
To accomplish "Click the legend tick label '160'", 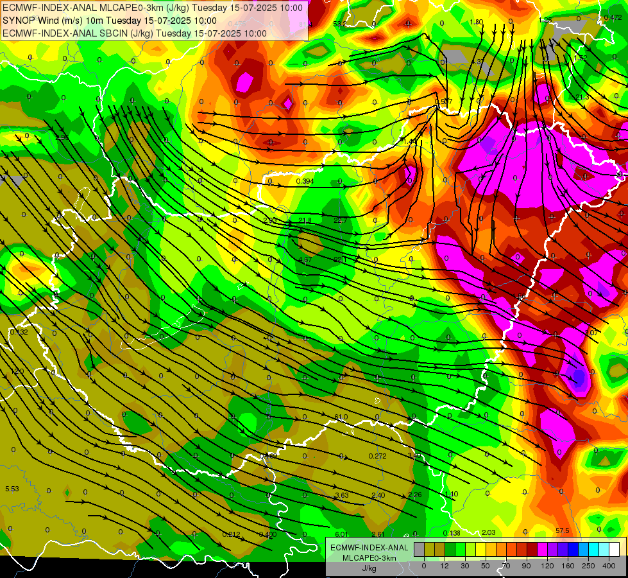I will pyautogui.click(x=568, y=566).
